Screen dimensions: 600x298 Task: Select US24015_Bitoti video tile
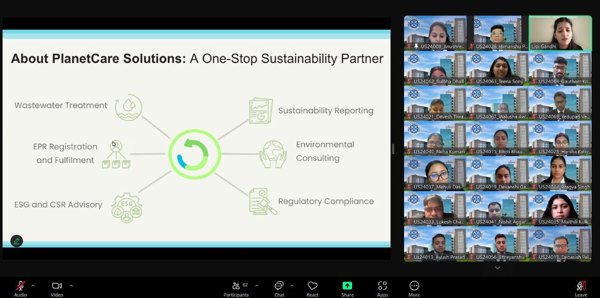[498, 138]
